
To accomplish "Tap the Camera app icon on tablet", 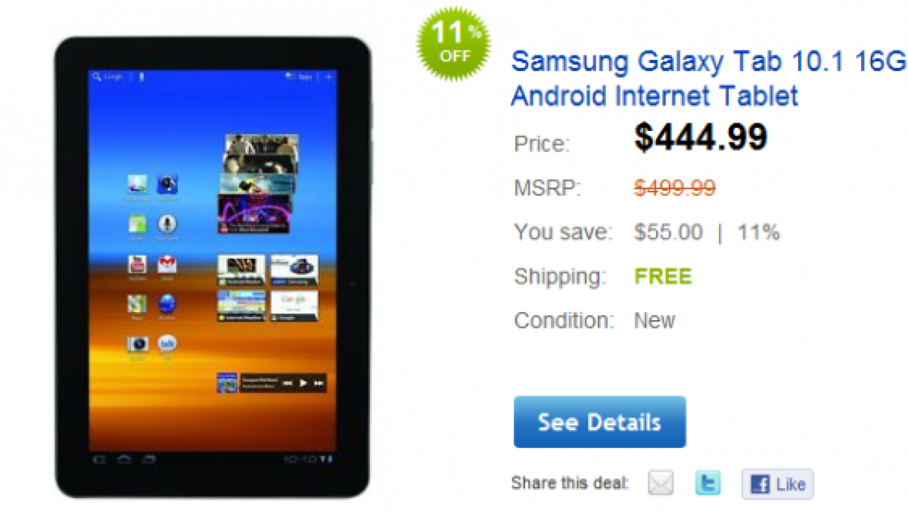I will [x=137, y=344].
